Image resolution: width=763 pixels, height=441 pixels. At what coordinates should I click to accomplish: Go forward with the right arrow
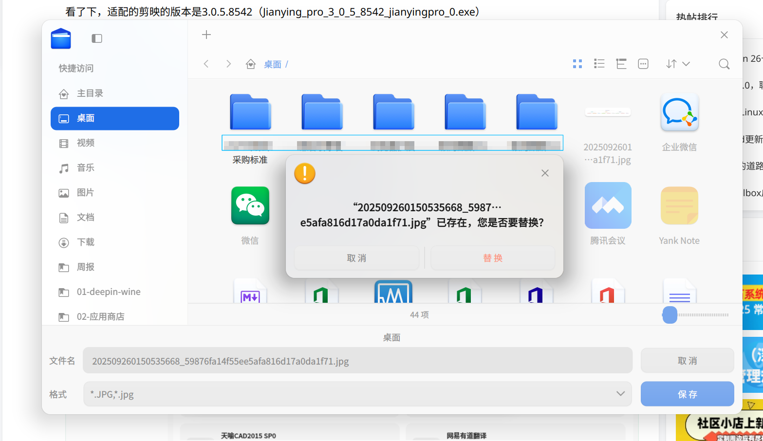[x=228, y=64]
